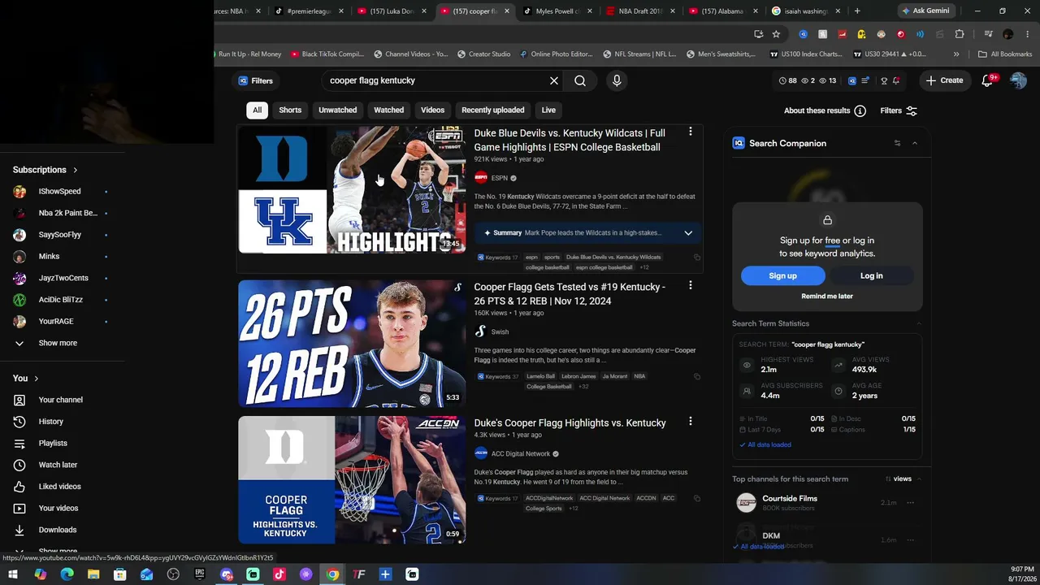Image resolution: width=1040 pixels, height=585 pixels.
Task: Click the Log in button
Action: 871,275
